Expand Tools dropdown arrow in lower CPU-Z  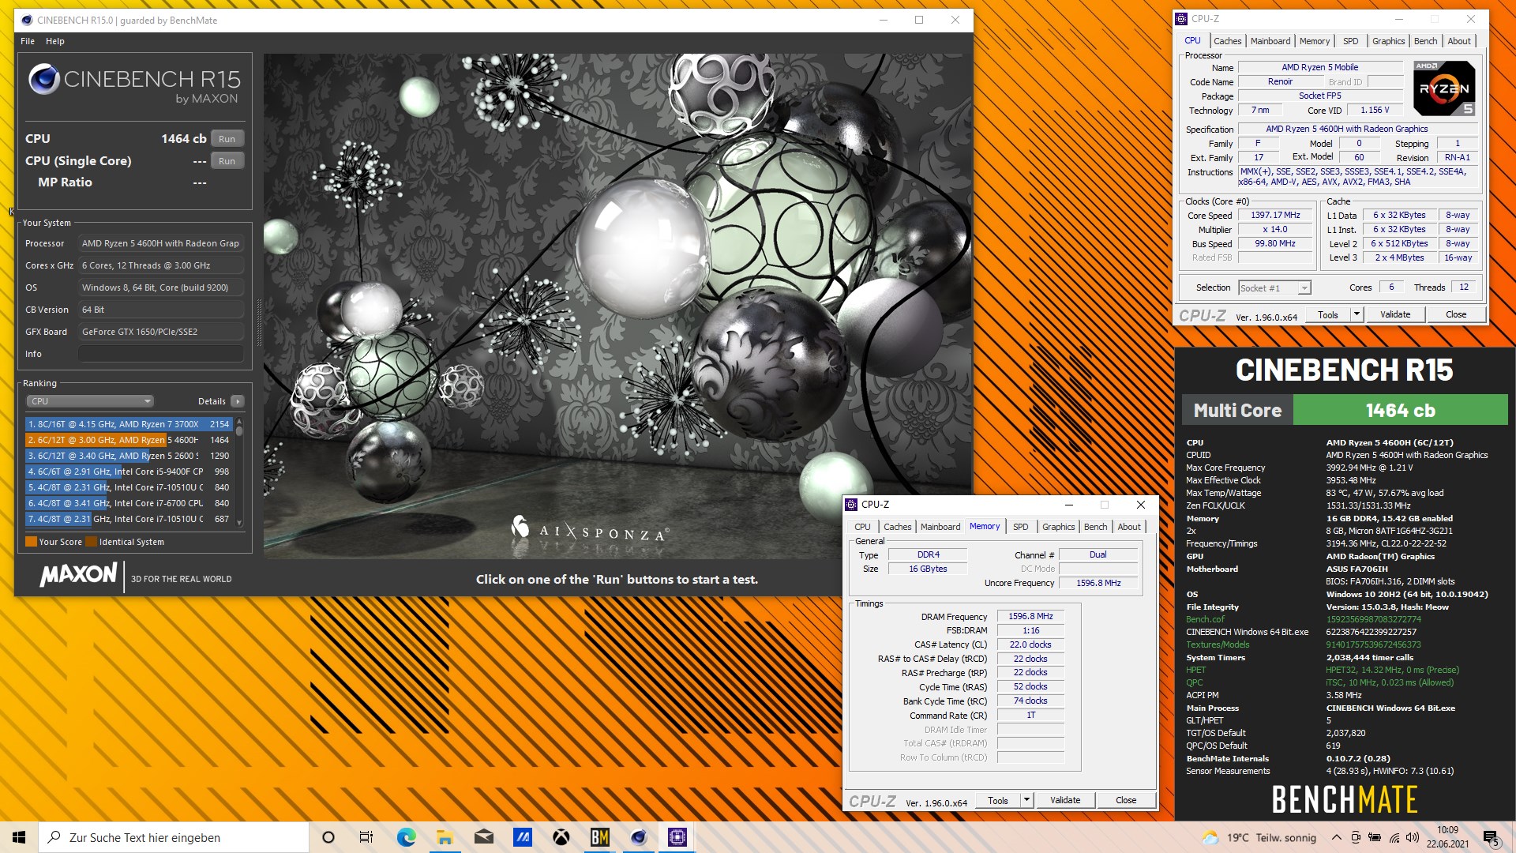point(1026,800)
